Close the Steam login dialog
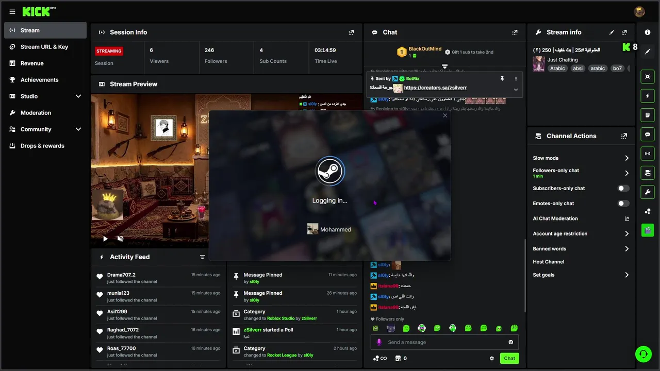Viewport: 660px width, 371px height. click(x=445, y=115)
